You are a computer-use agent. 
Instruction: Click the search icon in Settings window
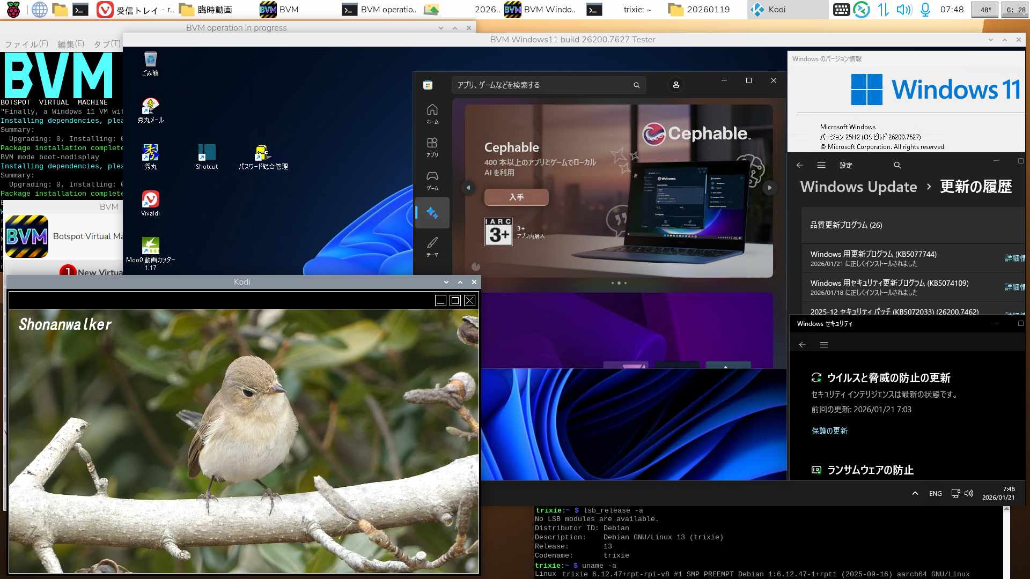(897, 165)
